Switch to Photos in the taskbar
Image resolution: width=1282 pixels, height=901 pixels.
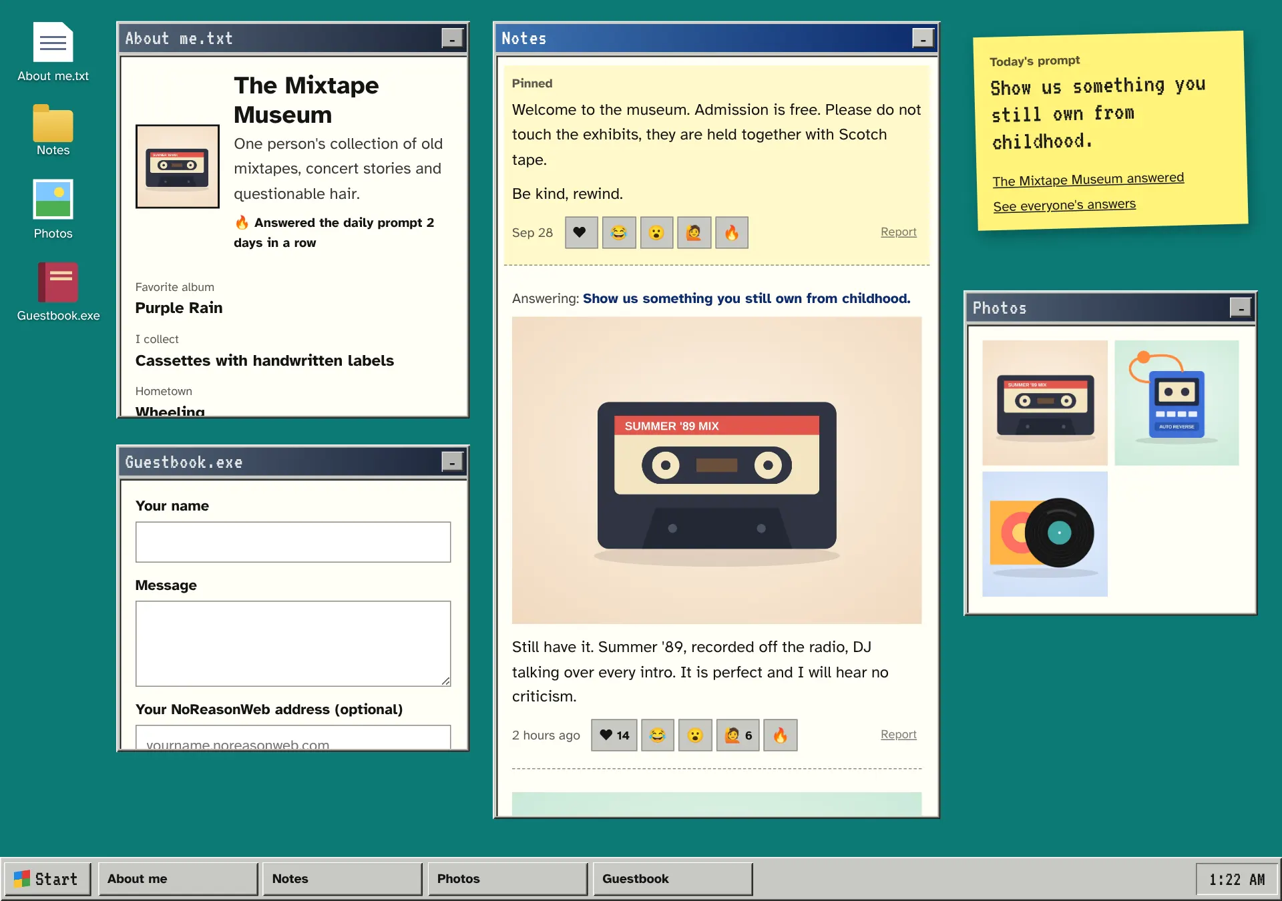pos(507,879)
